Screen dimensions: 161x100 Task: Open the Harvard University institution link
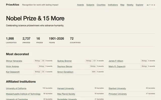[x=66, y=88]
